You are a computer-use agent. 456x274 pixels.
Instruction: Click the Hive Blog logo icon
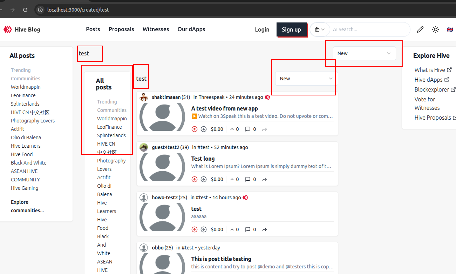click(x=8, y=29)
